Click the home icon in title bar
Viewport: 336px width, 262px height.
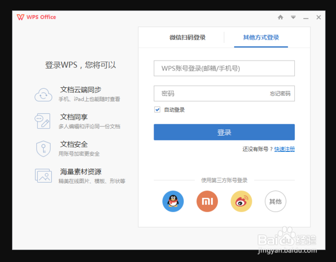click(280, 17)
